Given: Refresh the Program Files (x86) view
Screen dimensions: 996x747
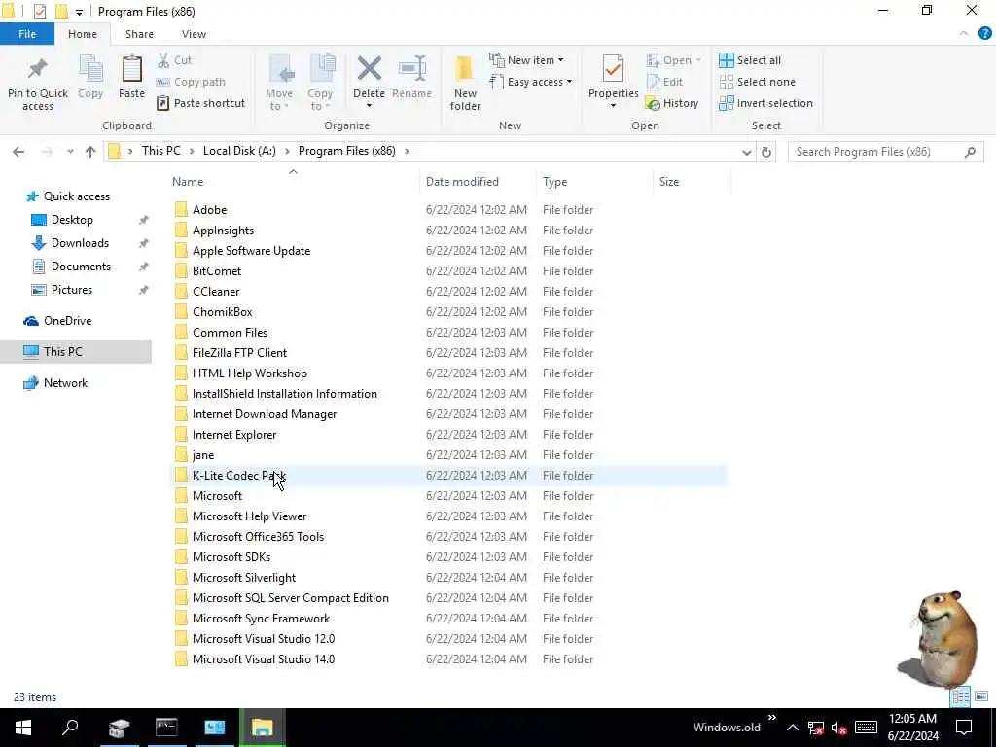Looking at the screenshot, I should pos(766,152).
